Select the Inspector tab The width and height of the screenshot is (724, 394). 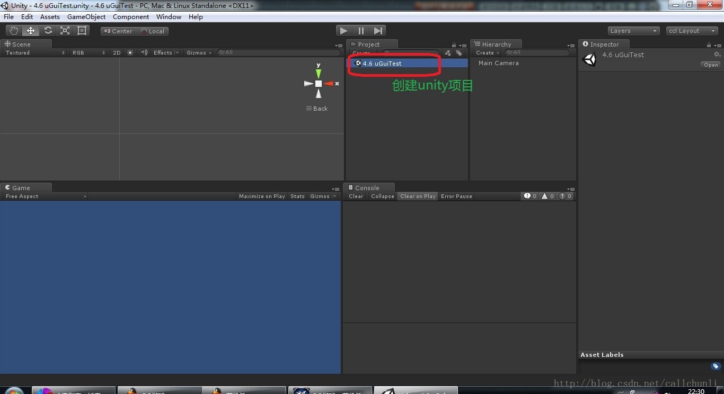(x=604, y=44)
